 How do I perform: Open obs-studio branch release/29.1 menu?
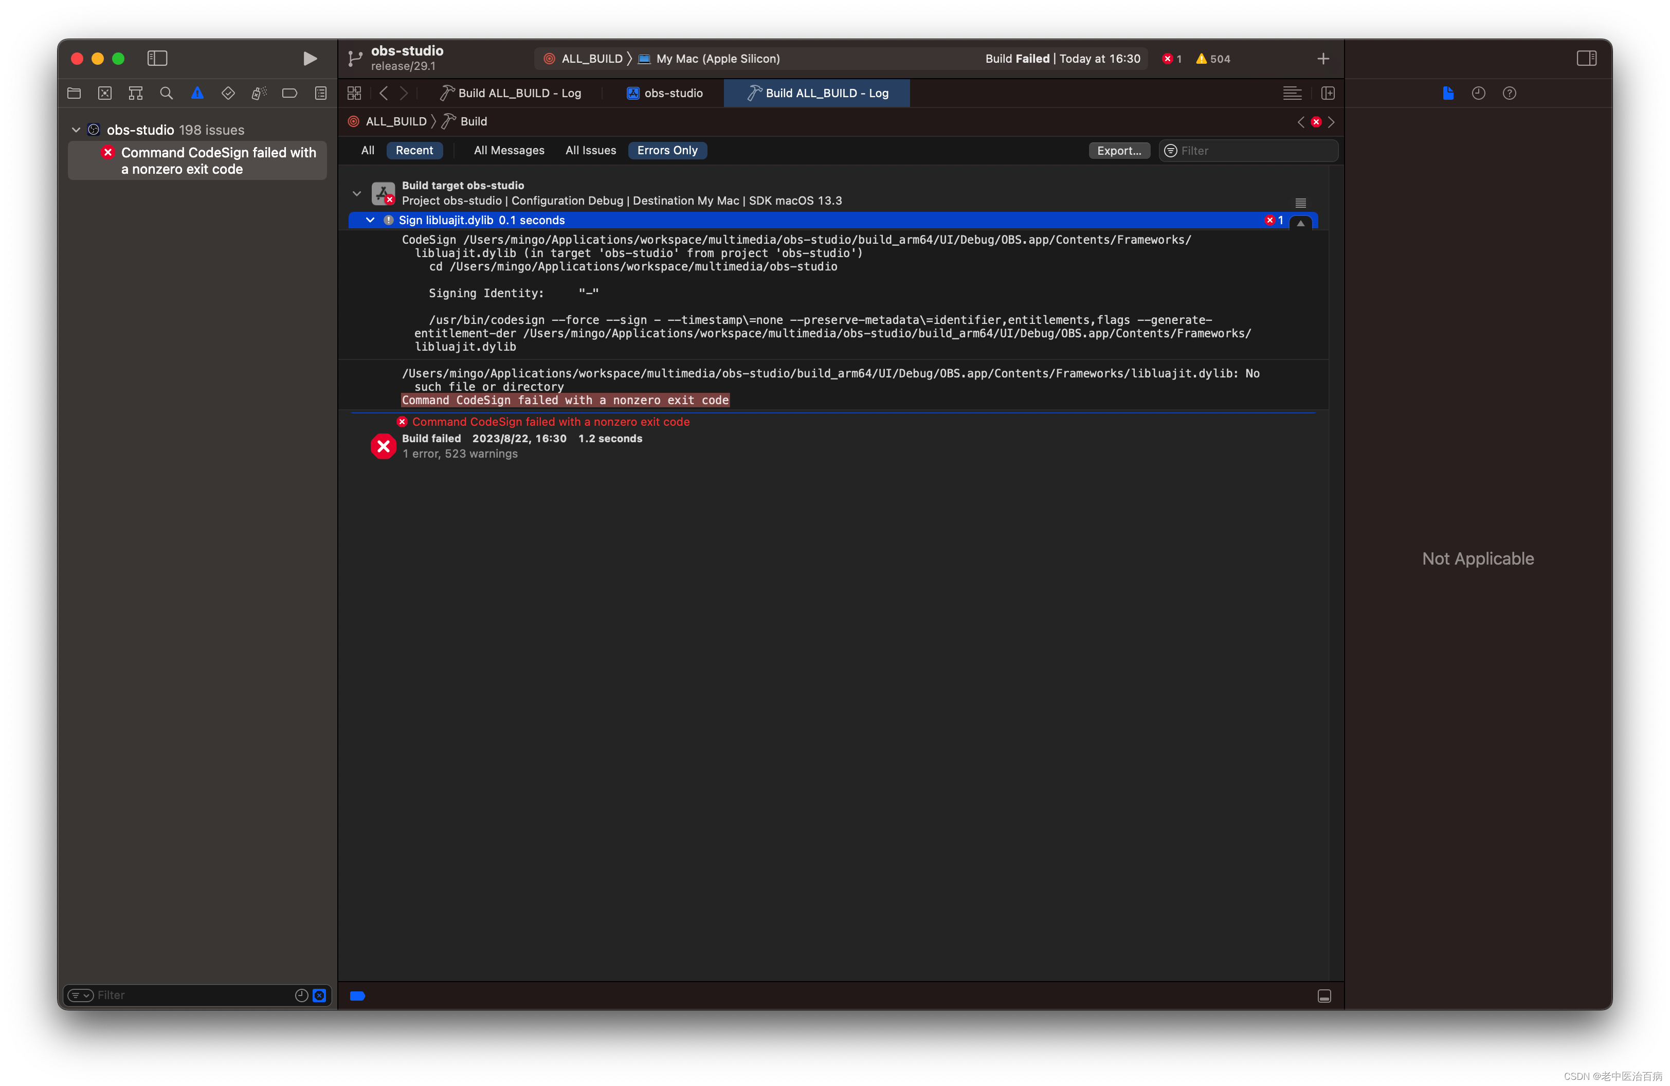pyautogui.click(x=396, y=58)
